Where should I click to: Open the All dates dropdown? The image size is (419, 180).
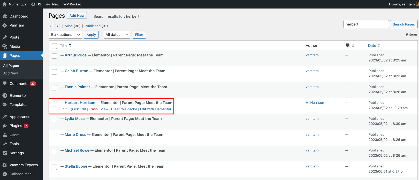pos(117,34)
